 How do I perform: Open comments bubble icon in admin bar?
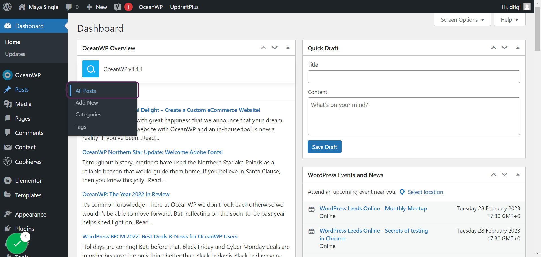(68, 7)
